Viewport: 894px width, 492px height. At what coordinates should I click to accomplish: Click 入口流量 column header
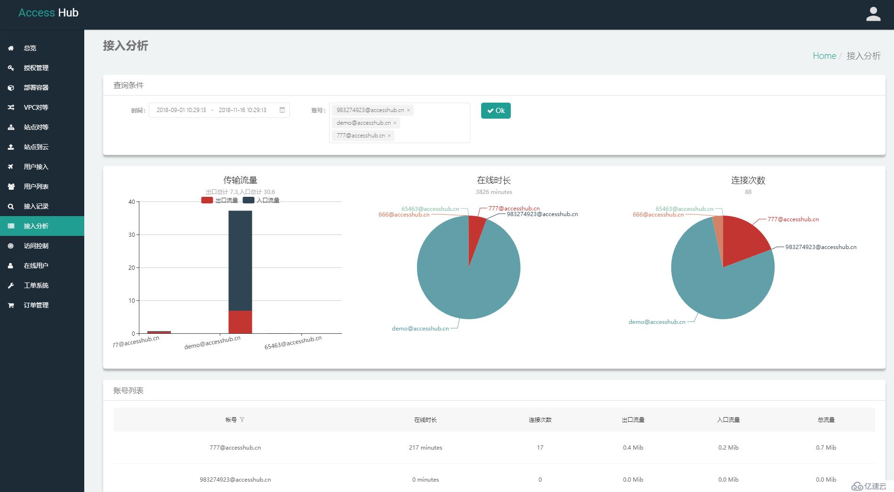(x=728, y=419)
